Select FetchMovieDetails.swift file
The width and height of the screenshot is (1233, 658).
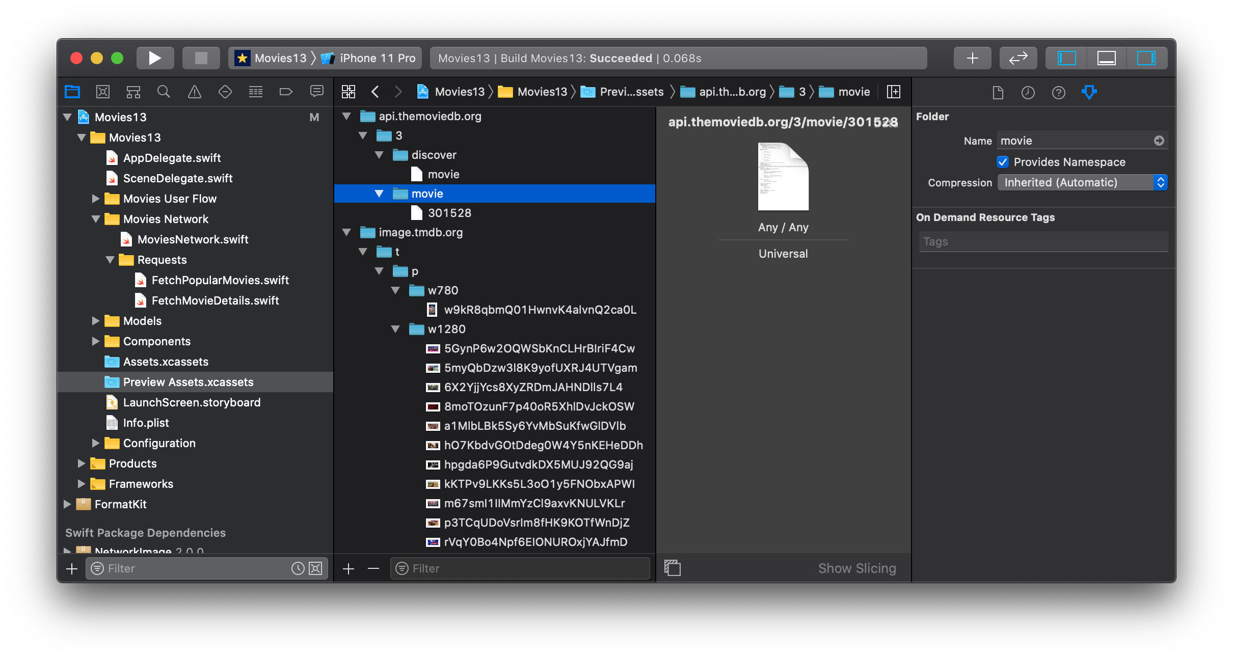pos(215,300)
